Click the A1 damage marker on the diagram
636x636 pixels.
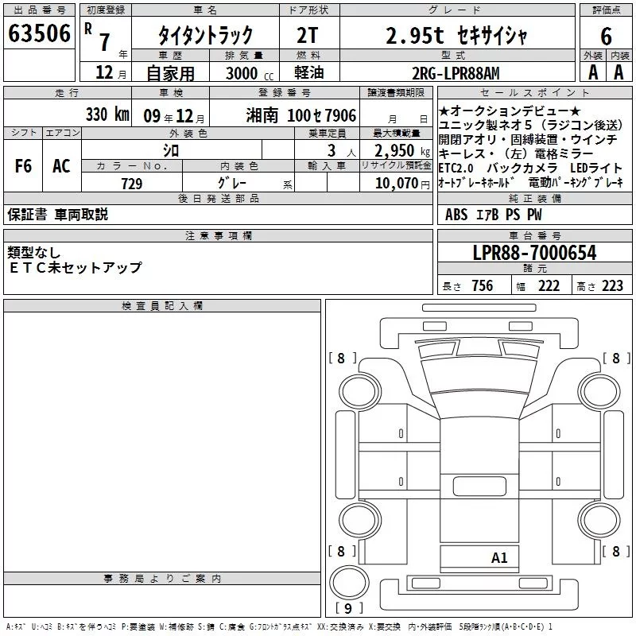click(x=498, y=558)
